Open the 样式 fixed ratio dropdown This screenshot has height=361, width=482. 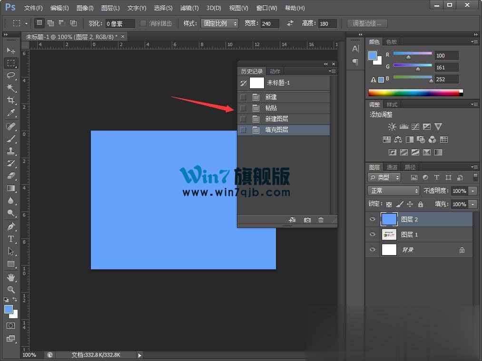pyautogui.click(x=219, y=24)
